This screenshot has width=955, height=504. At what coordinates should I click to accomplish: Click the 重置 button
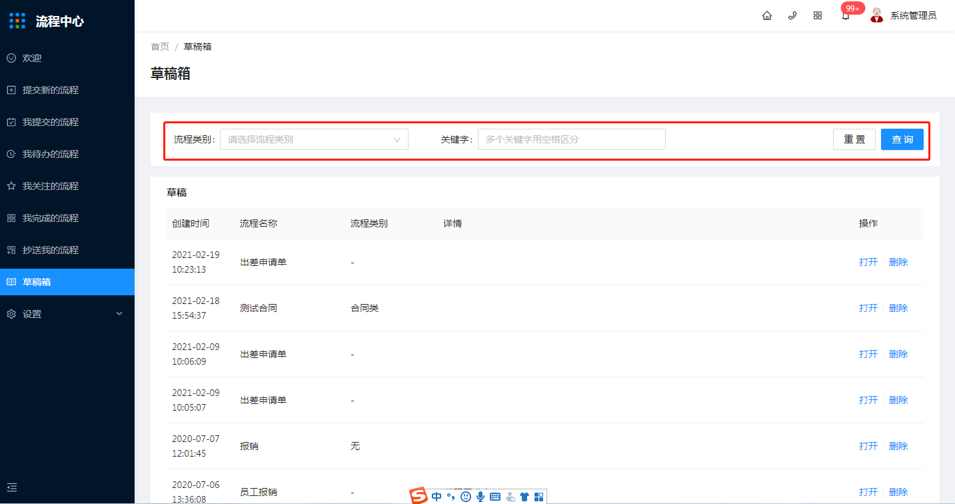click(x=854, y=139)
